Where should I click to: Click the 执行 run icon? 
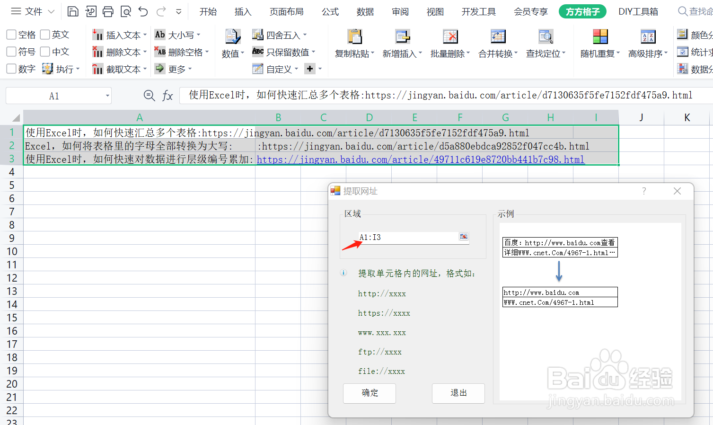tap(47, 69)
